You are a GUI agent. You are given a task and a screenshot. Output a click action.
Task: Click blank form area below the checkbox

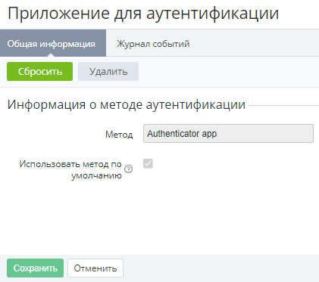[159, 217]
